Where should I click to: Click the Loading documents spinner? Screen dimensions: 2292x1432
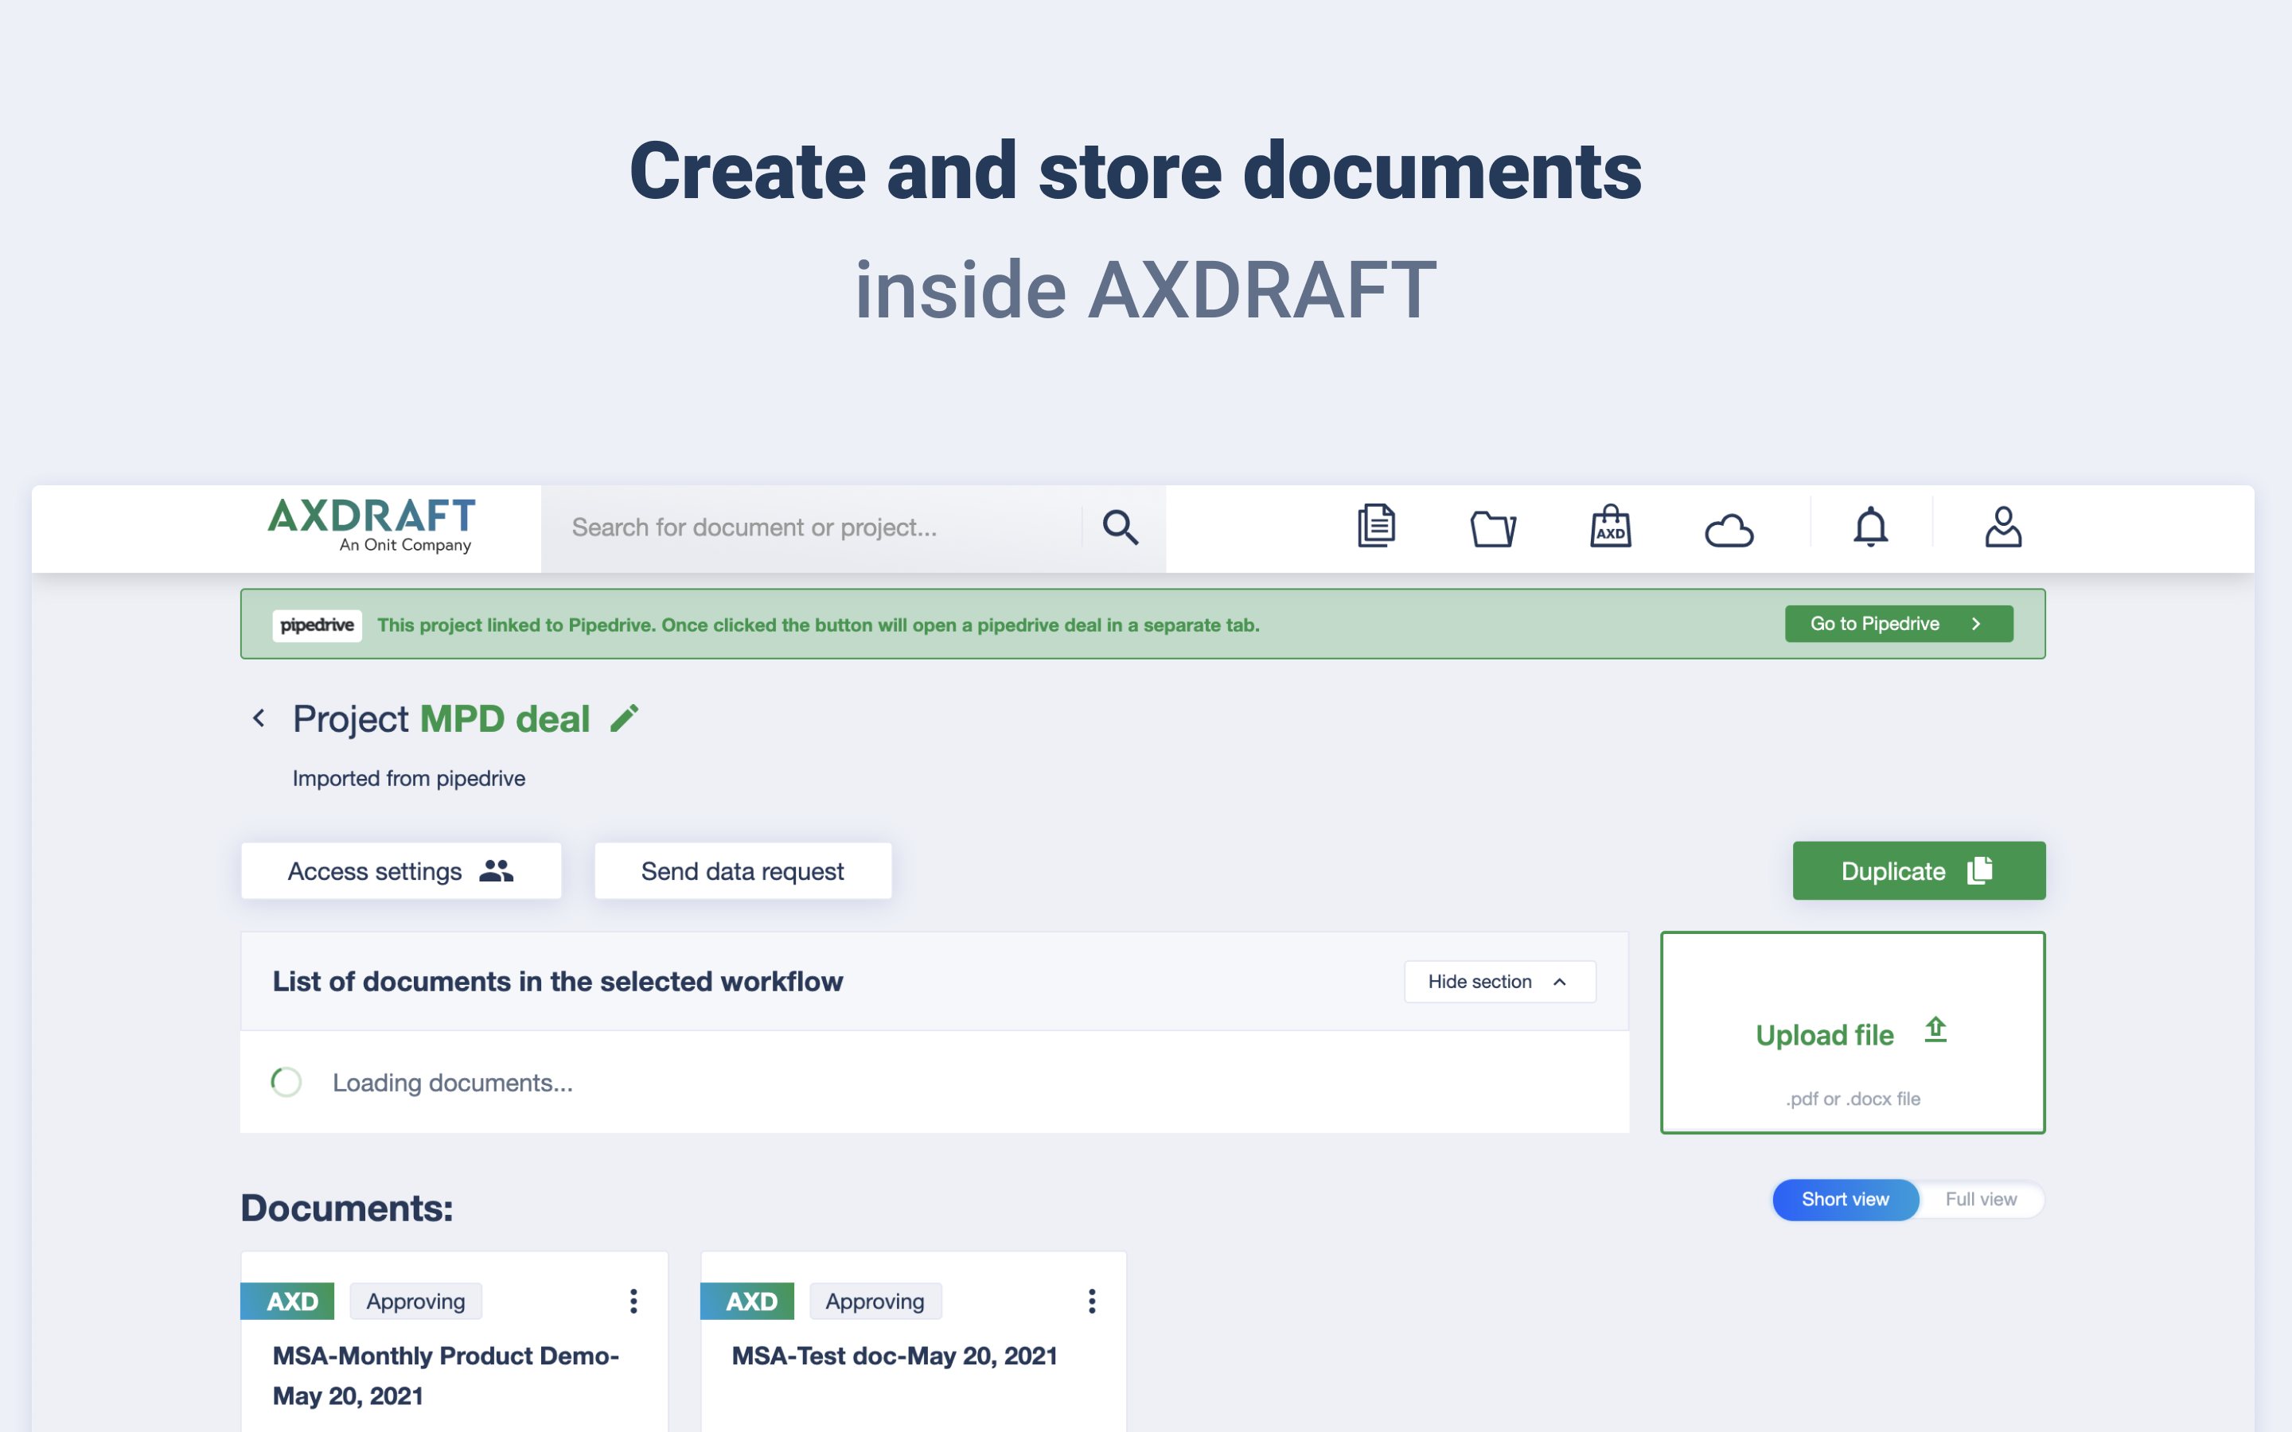point(286,1083)
